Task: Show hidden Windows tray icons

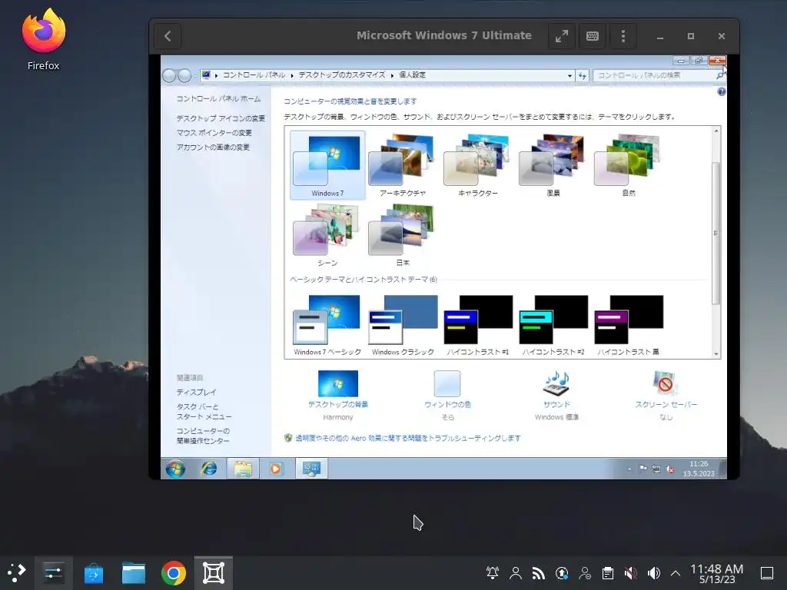Action: pos(629,469)
